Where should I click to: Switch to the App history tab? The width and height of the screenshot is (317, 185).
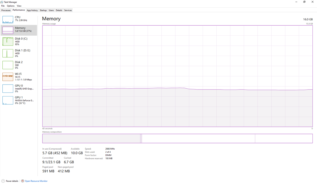coord(32,10)
